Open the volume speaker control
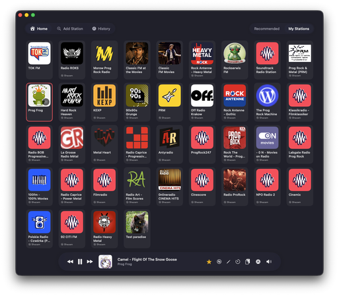Screen dimensions: 339x296 pos(269,262)
